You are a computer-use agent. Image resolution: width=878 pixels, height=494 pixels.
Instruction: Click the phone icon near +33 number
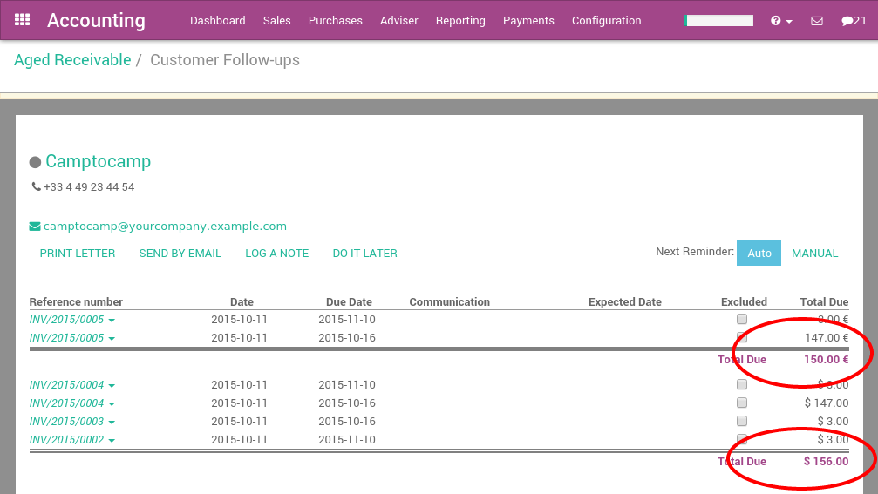(x=36, y=186)
